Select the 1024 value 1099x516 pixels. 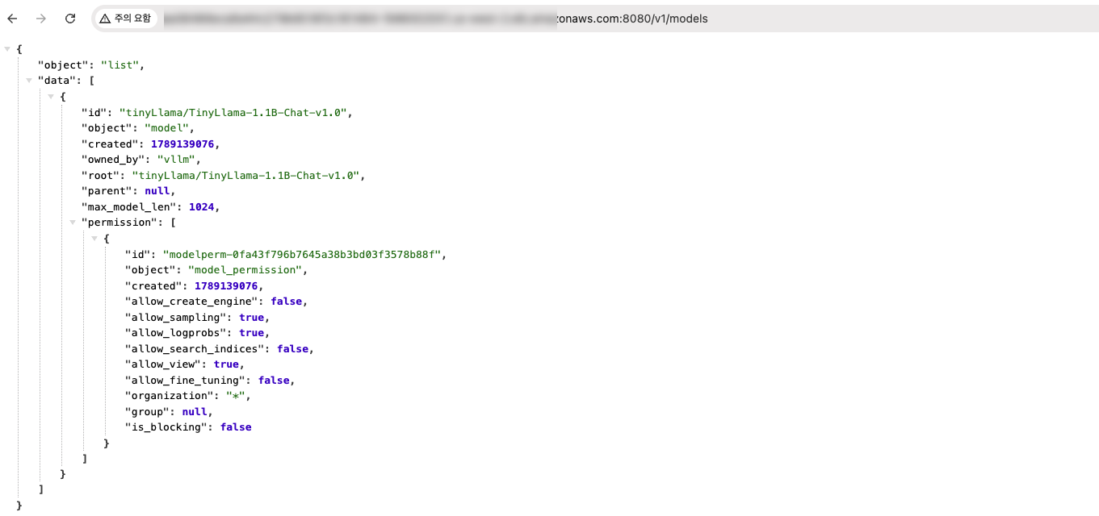[201, 206]
